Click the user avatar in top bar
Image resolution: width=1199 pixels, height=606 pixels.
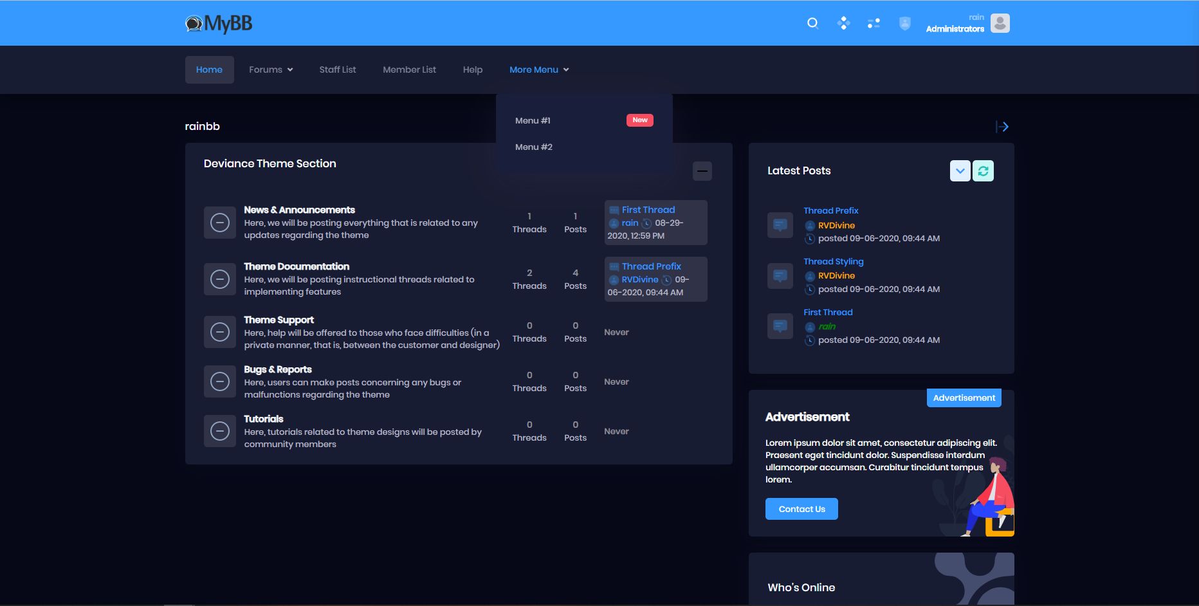[1000, 23]
